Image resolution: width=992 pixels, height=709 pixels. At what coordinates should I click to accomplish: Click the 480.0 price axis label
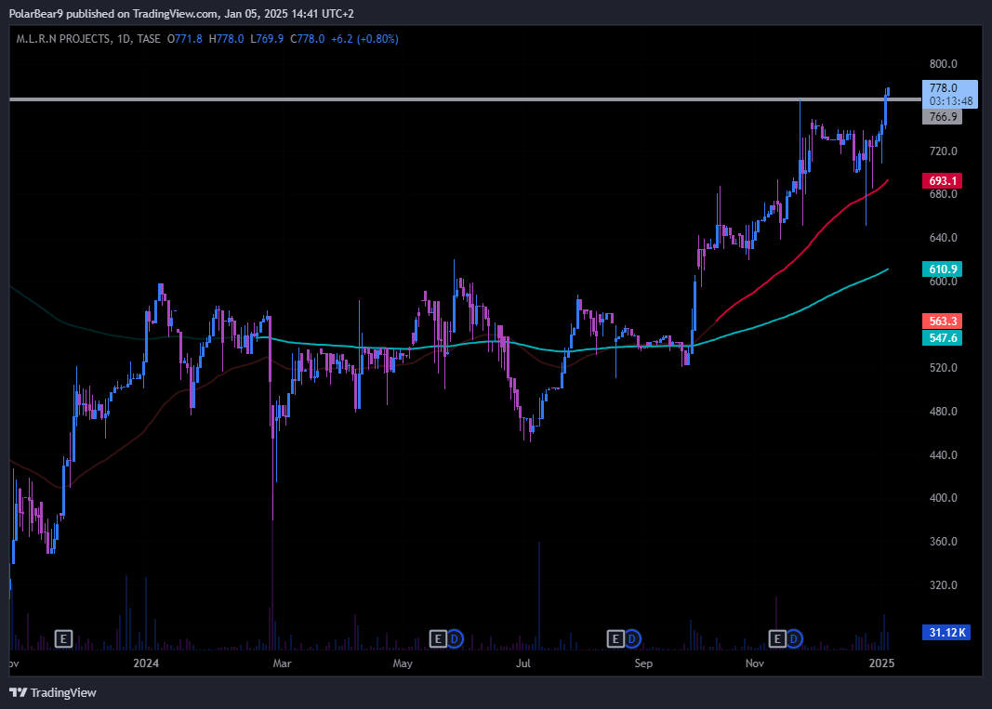944,412
